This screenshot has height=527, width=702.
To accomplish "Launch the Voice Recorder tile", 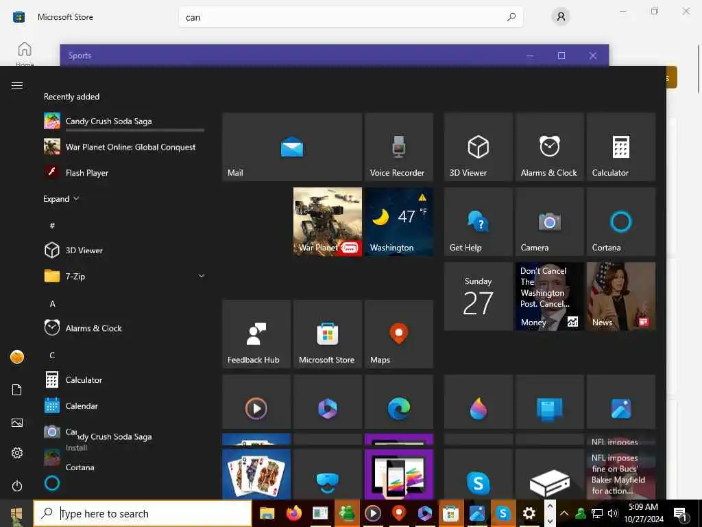I will (x=398, y=147).
